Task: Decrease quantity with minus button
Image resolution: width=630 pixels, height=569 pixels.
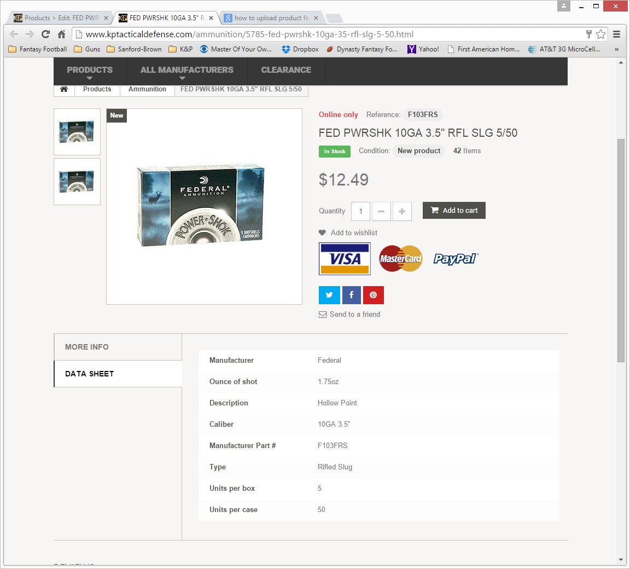Action: 381,211
